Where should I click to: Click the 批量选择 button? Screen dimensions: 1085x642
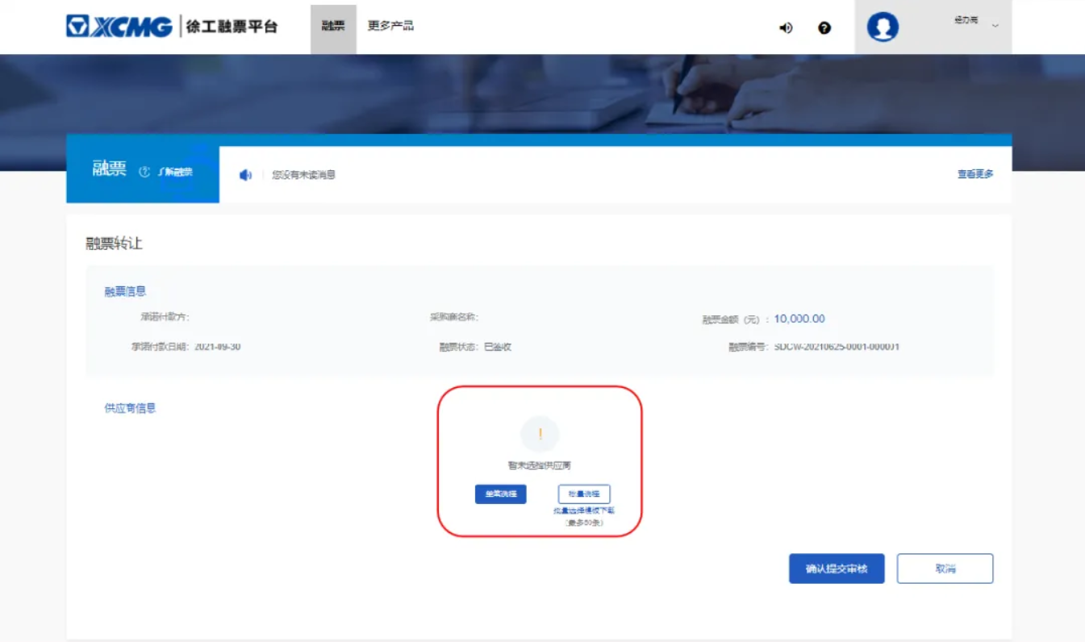pos(584,494)
